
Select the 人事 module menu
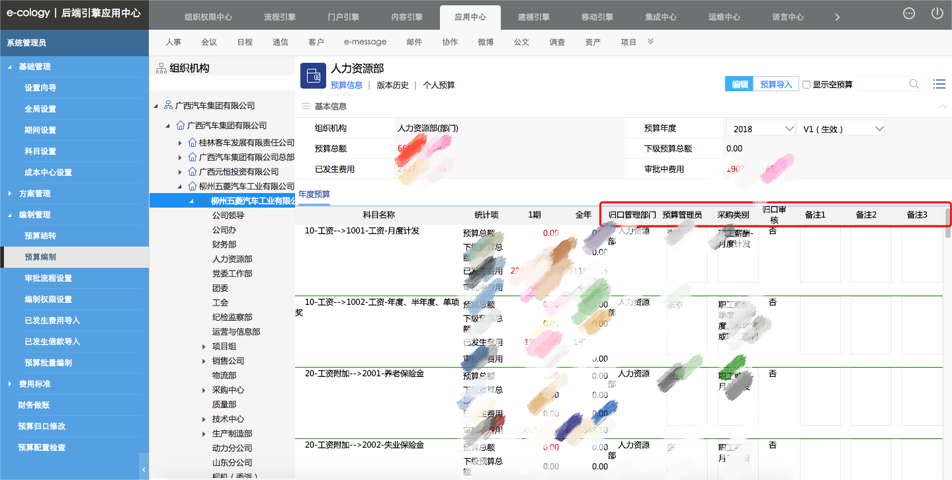173,42
